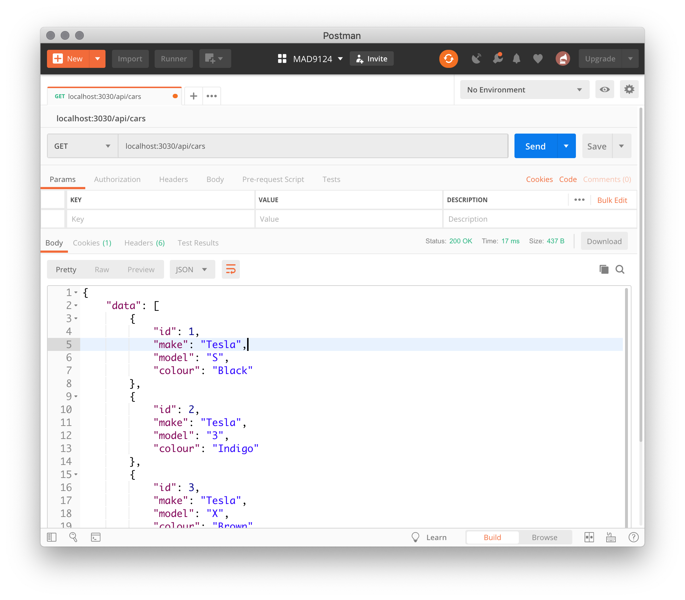
Task: Select the Preview response view
Action: pyautogui.click(x=141, y=269)
